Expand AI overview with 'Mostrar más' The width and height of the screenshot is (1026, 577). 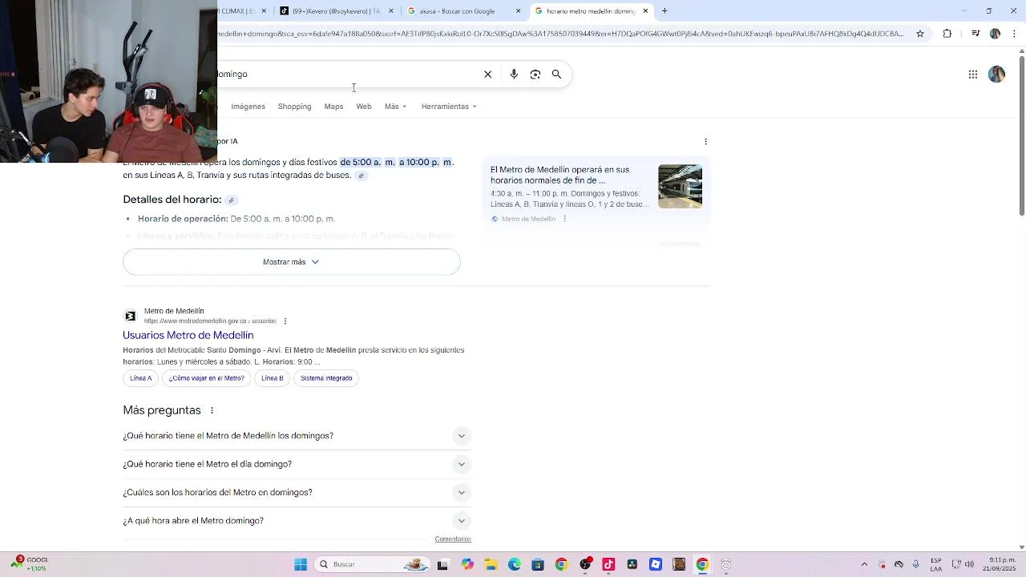click(x=291, y=262)
